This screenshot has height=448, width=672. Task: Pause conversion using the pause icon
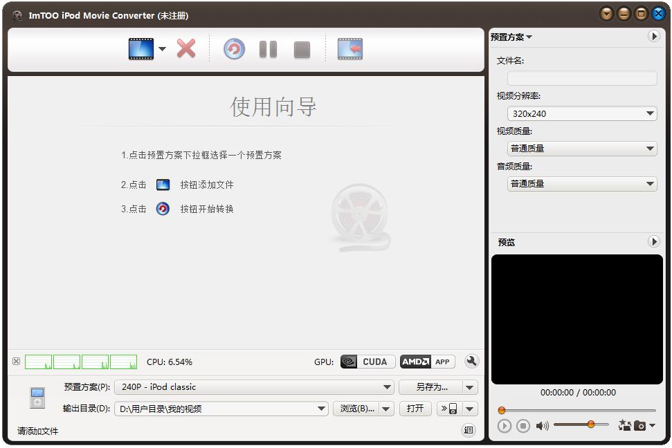[x=268, y=48]
